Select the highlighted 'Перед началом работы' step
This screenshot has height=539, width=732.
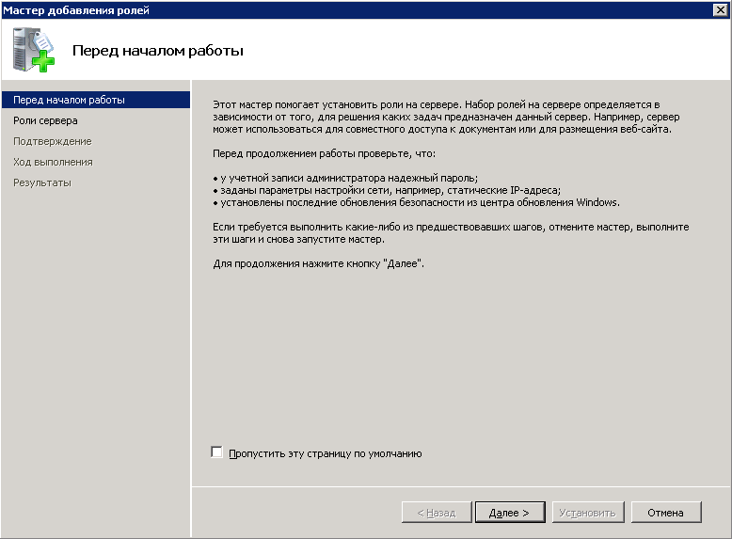tap(69, 100)
